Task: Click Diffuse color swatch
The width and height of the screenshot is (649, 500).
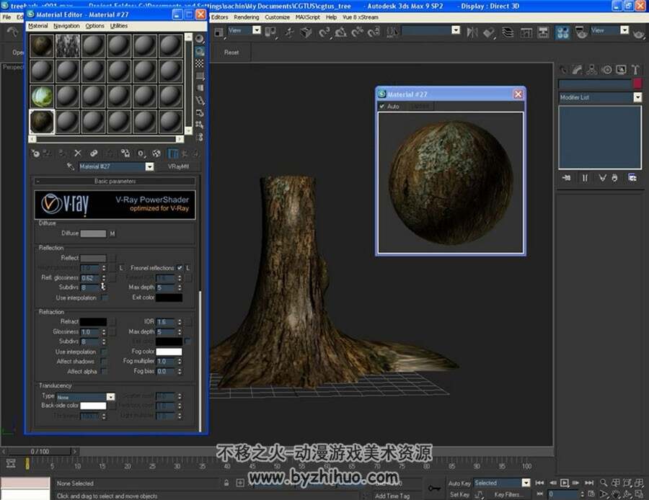Action: click(x=93, y=233)
